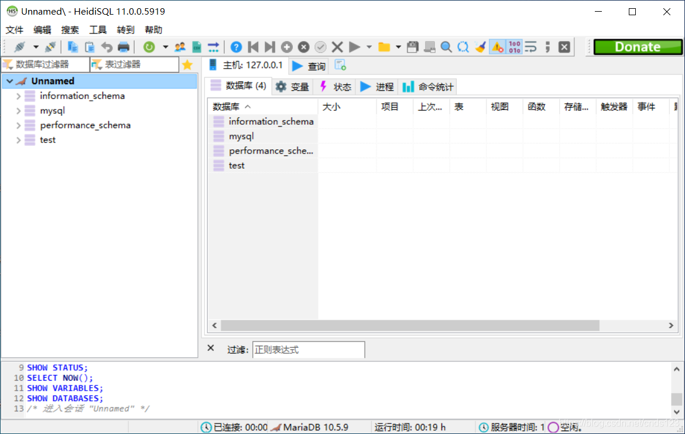685x434 pixels.
Task: Switch to the 数据库 (4) tab
Action: click(x=239, y=86)
